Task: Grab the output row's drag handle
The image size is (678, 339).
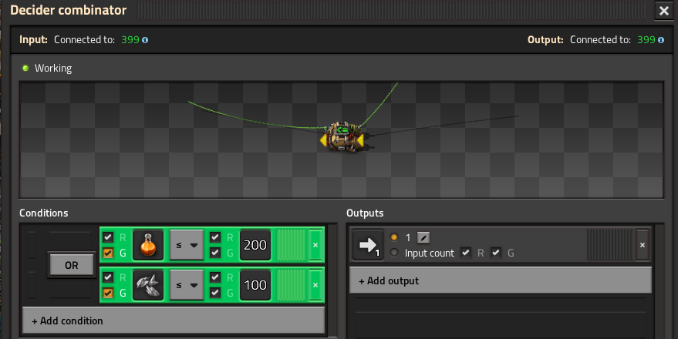Action: [609, 245]
